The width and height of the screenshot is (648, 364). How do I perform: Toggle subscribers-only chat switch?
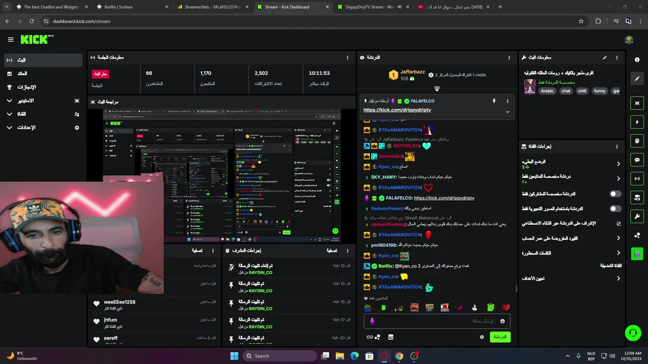[x=615, y=194]
